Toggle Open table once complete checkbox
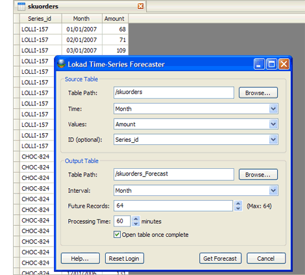The width and height of the screenshot is (305, 275). click(x=117, y=234)
